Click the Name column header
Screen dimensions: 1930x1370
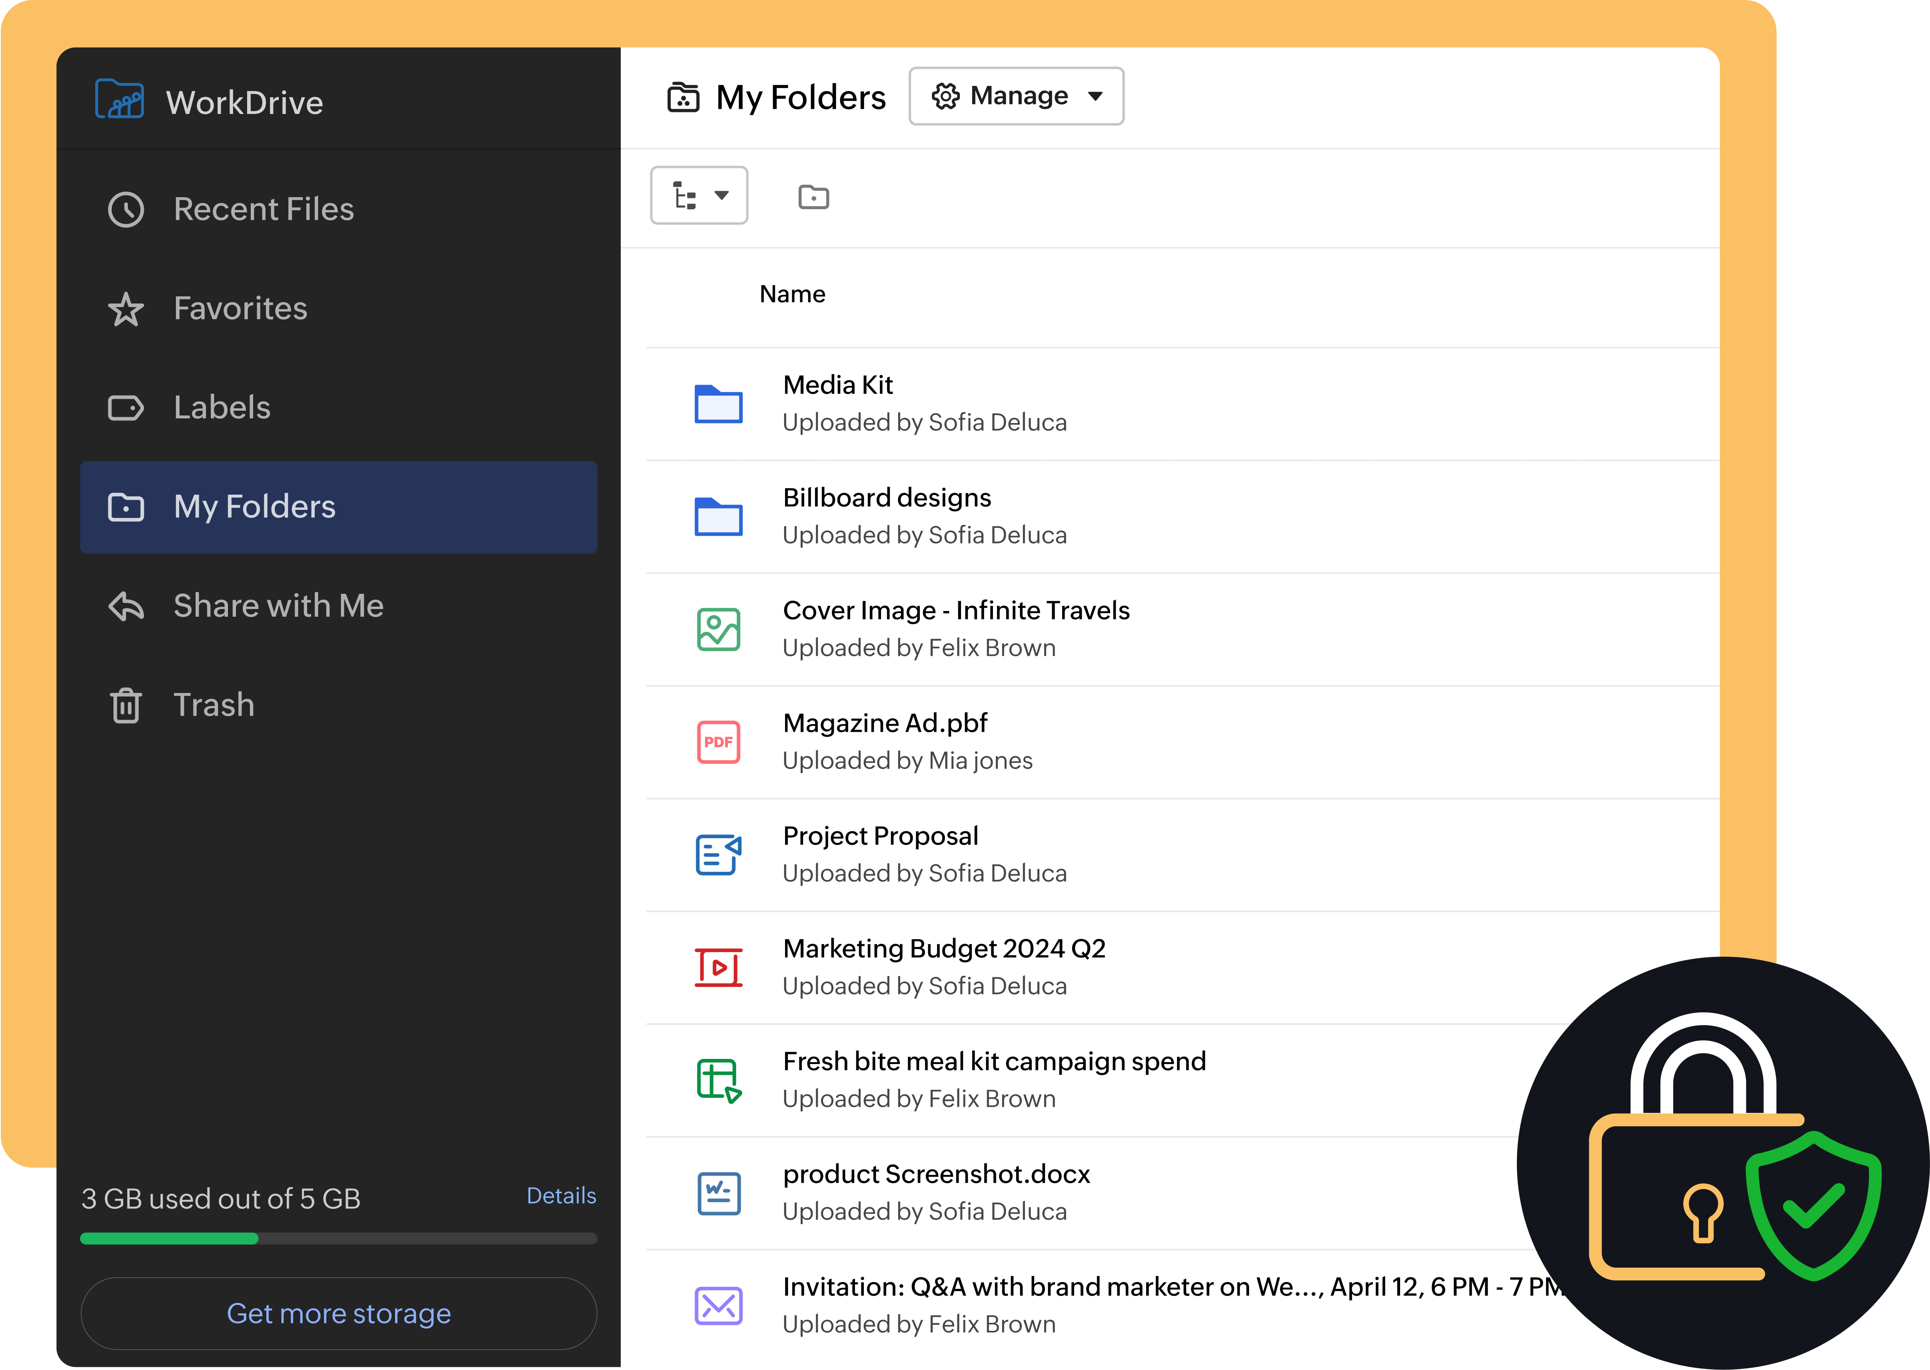[x=792, y=294]
